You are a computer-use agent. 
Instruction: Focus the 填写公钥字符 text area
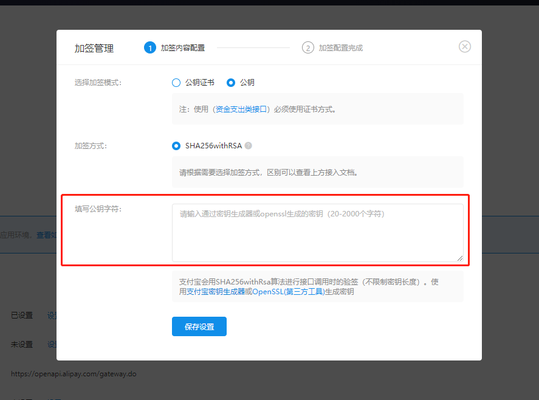tap(317, 233)
